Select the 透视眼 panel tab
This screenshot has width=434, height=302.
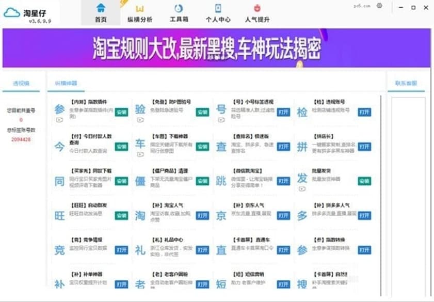pos(21,83)
